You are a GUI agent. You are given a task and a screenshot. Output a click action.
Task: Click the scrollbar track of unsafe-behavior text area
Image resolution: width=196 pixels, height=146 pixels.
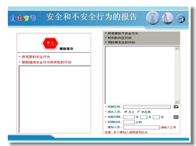[x=177, y=75]
